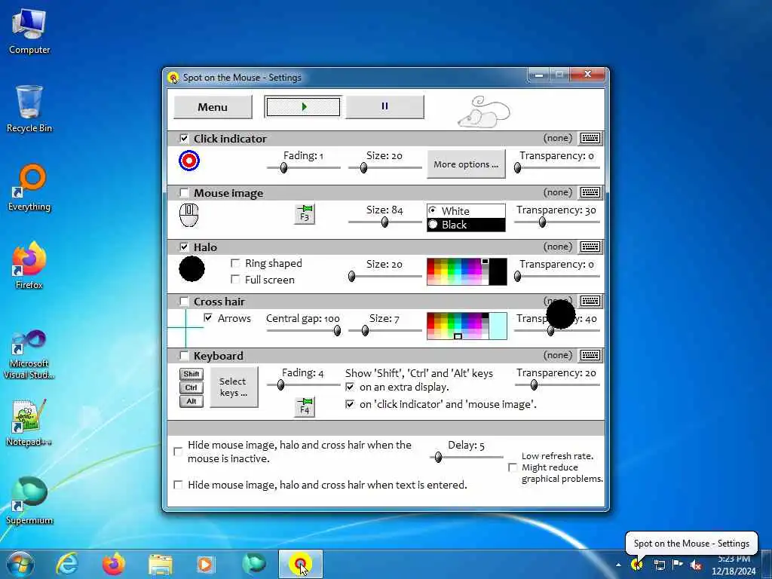Enable hide when text is entered checkbox
Screen dimensions: 772x579
[x=178, y=485]
